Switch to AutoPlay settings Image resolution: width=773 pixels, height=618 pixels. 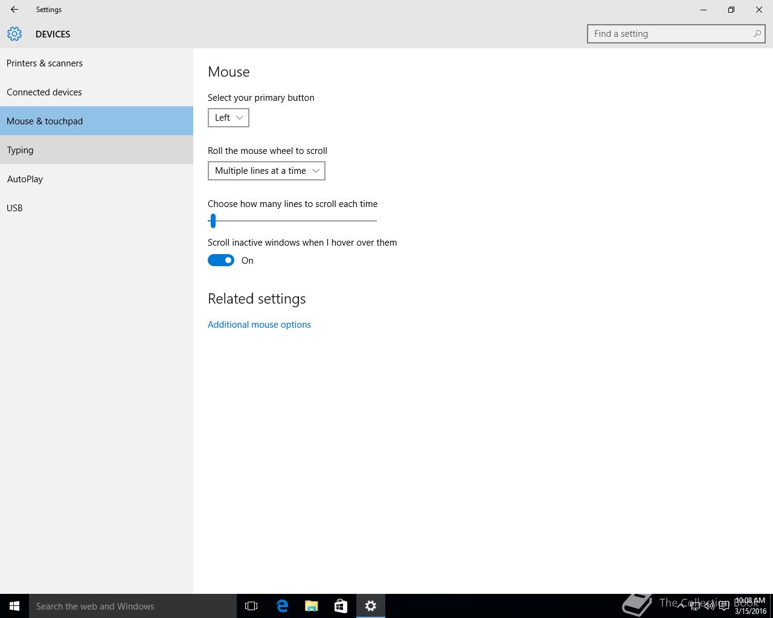point(25,179)
